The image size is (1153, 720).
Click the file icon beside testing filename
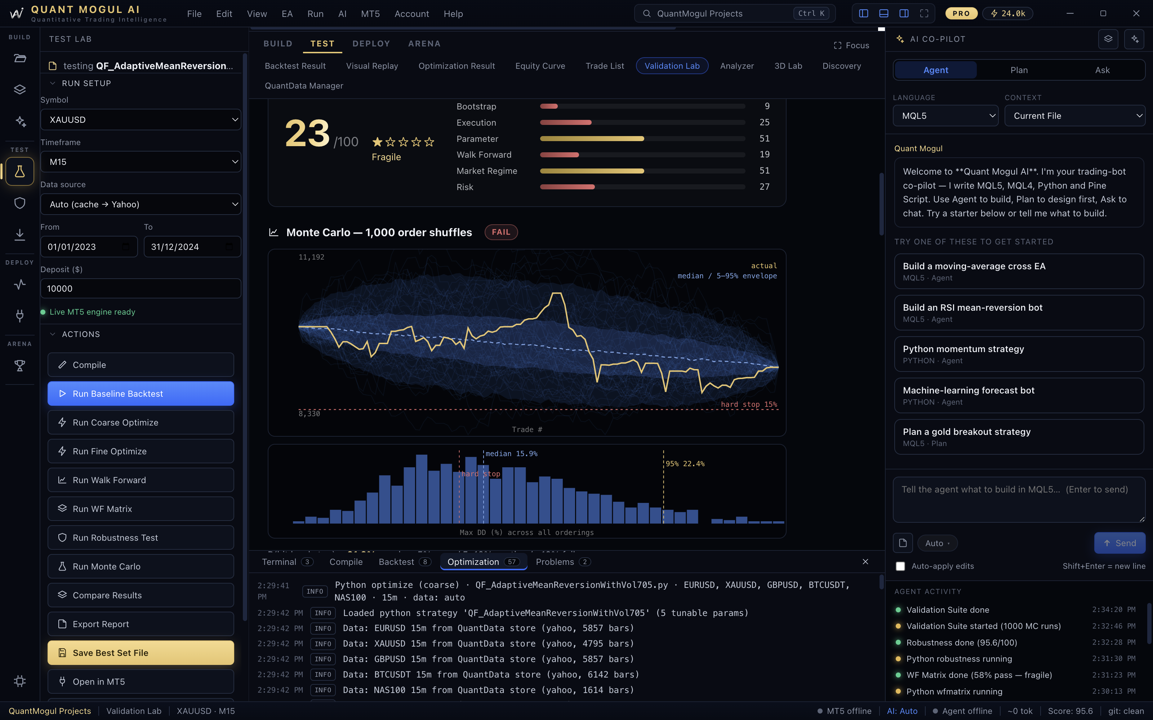point(53,66)
